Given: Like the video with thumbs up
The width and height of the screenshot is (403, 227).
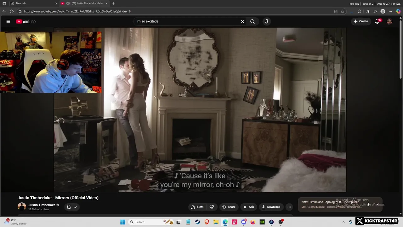Looking at the screenshot, I should (197, 207).
